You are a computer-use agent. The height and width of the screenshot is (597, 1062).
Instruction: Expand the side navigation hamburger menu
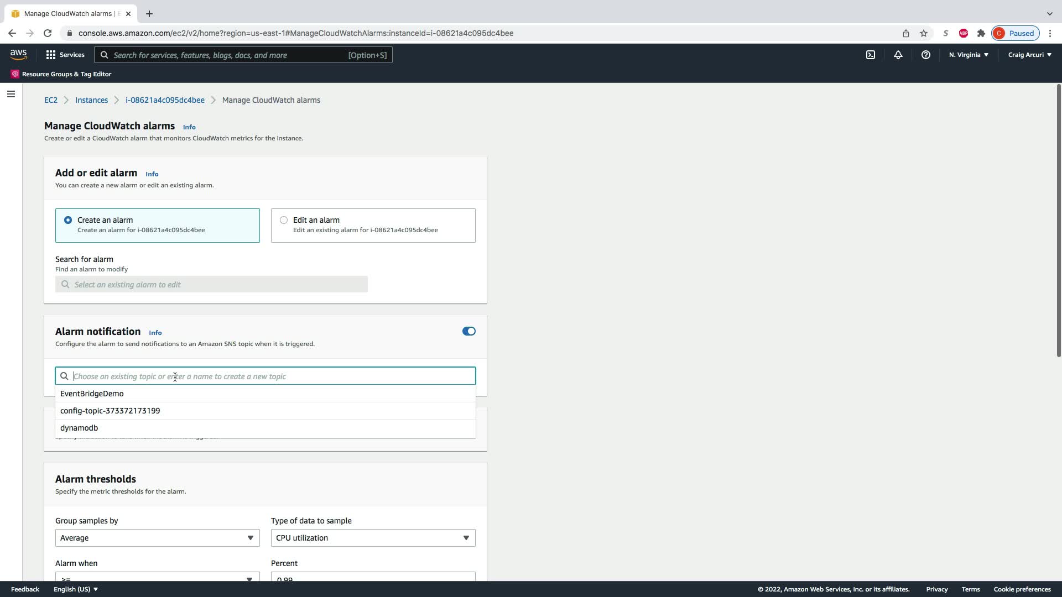point(11,94)
